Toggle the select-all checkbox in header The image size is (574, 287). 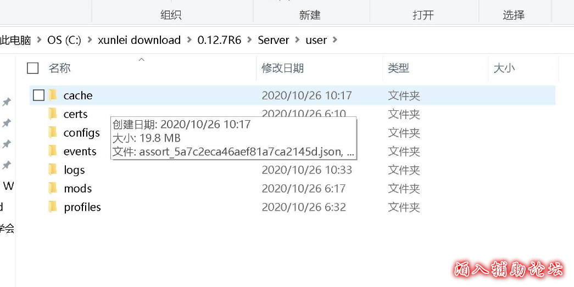tap(33, 68)
